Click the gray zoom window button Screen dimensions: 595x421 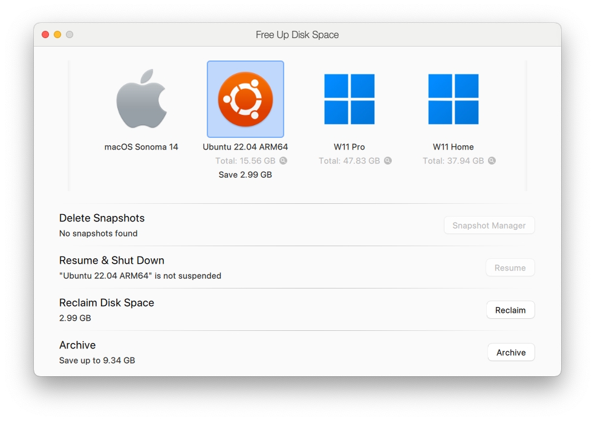[70, 34]
